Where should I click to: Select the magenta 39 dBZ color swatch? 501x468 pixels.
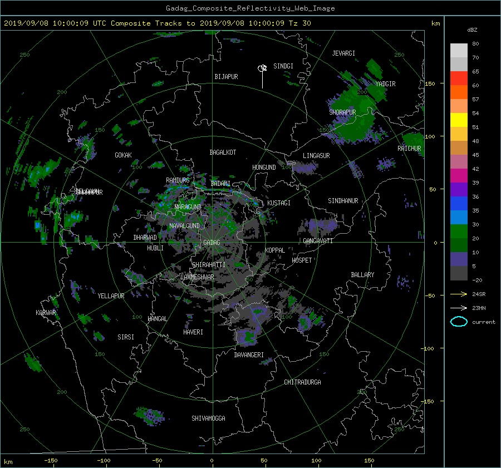pyautogui.click(x=459, y=176)
